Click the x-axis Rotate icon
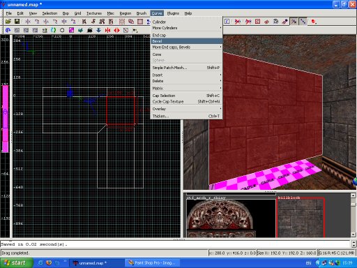This screenshot has width=357, height=268. coord(37,22)
